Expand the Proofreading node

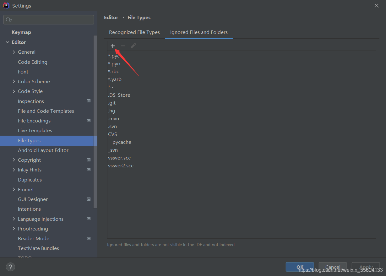coord(14,229)
